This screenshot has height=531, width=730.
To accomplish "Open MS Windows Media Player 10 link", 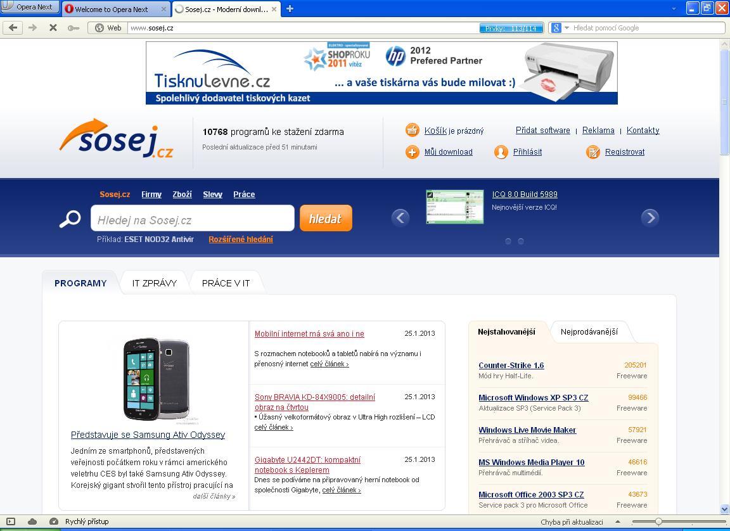I will click(532, 462).
